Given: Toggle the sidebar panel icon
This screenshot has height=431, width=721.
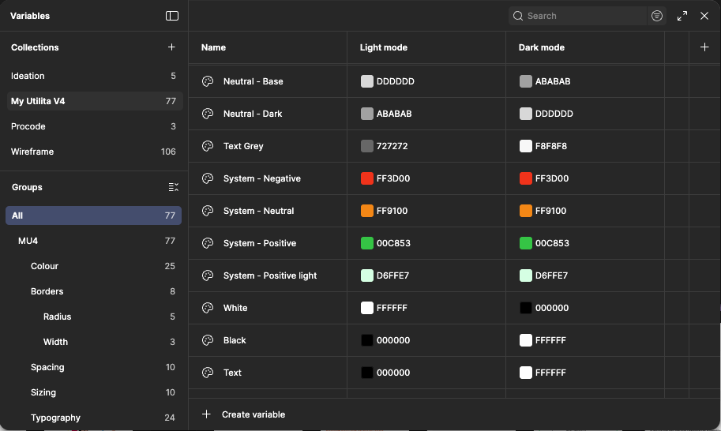Looking at the screenshot, I should (172, 16).
